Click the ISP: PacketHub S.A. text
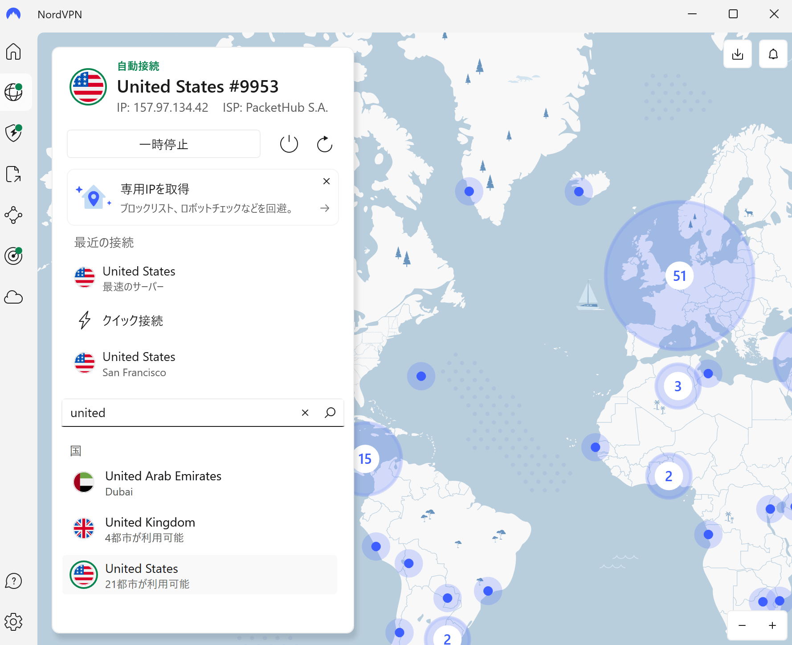 click(275, 108)
